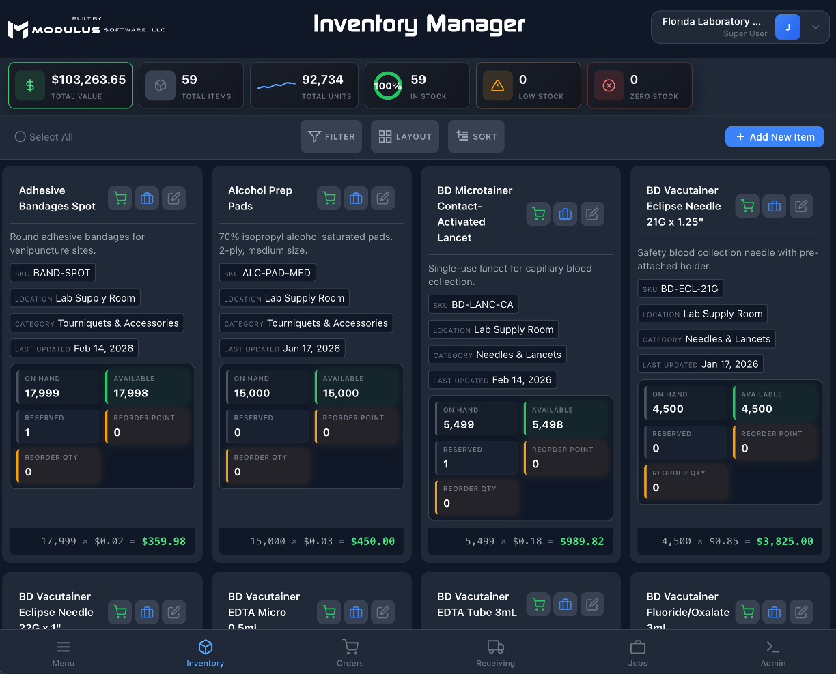The width and height of the screenshot is (836, 674).
Task: Add Fluoride/Oxalate item to cart
Action: [x=748, y=613]
